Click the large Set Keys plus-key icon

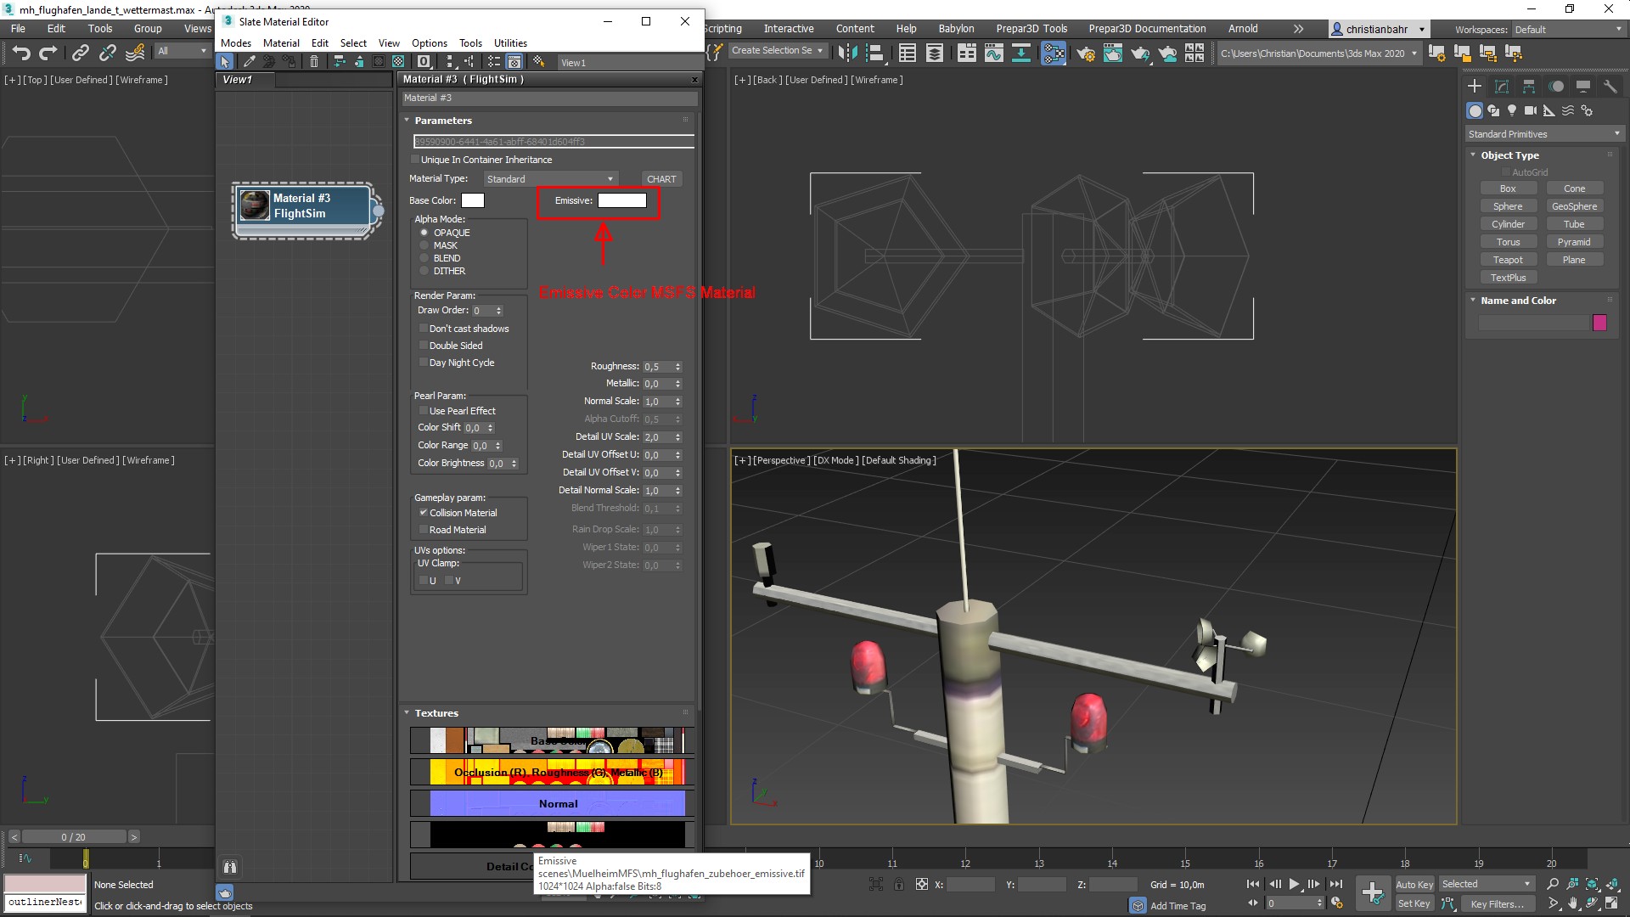coord(1372,892)
